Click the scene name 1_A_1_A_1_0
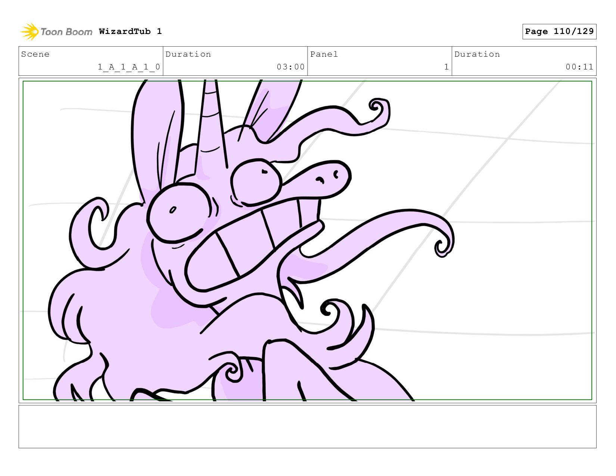Screen dimensions: 616x476 (x=129, y=67)
